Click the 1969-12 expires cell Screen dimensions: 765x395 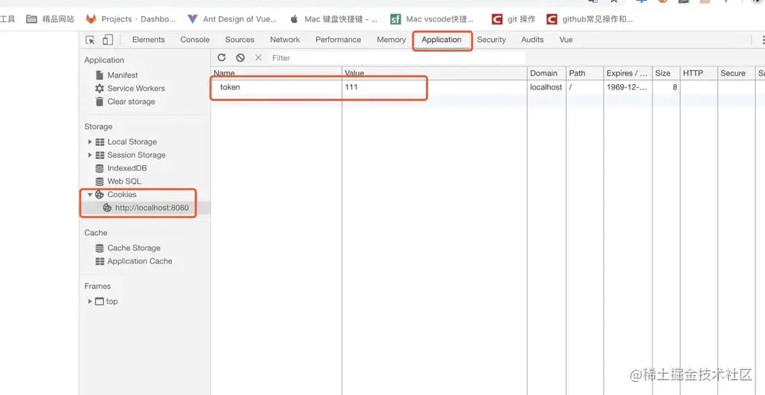pos(627,87)
